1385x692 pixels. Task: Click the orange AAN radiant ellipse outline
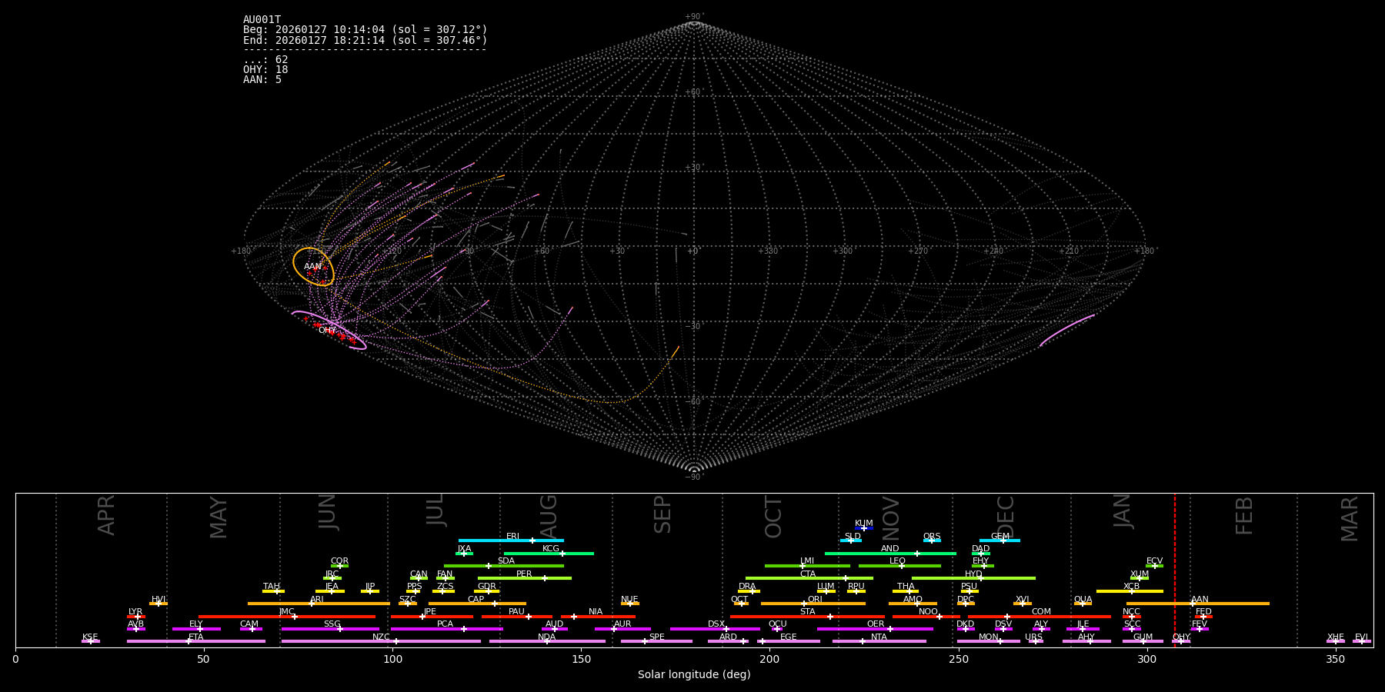[313, 267]
